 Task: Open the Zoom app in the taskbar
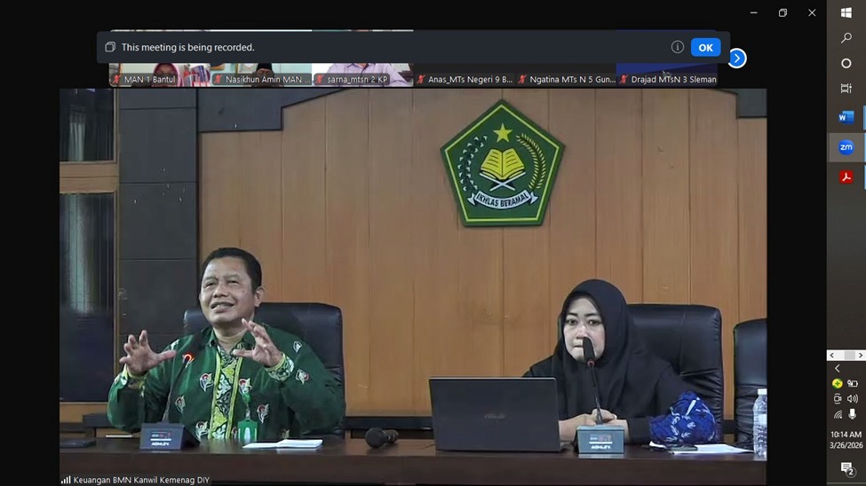[x=846, y=148]
